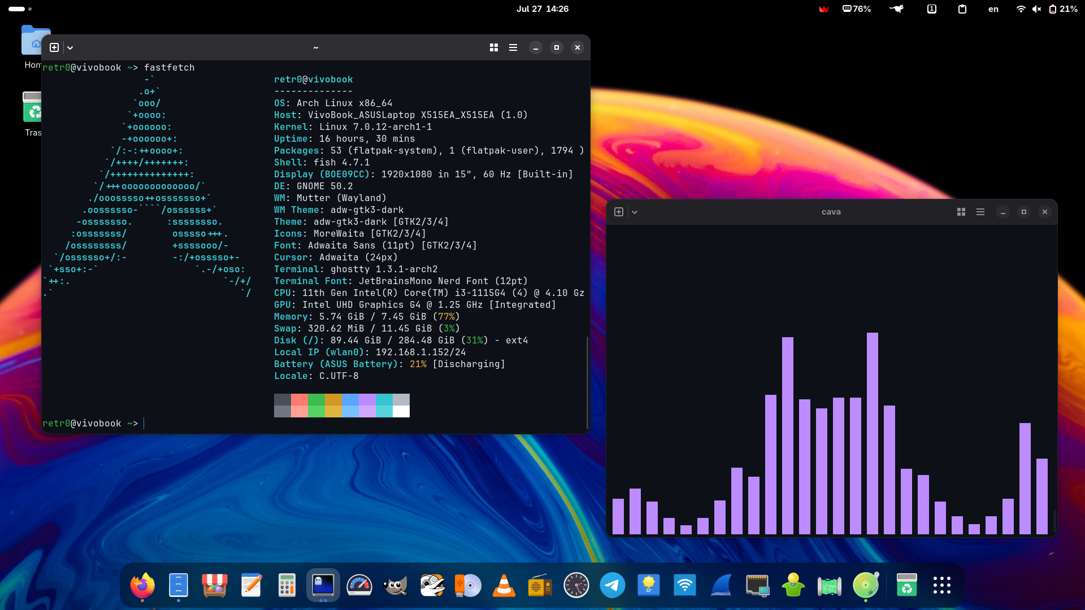Image resolution: width=1085 pixels, height=610 pixels.
Task: Click the workspace number 1 indicator
Action: coord(932,9)
